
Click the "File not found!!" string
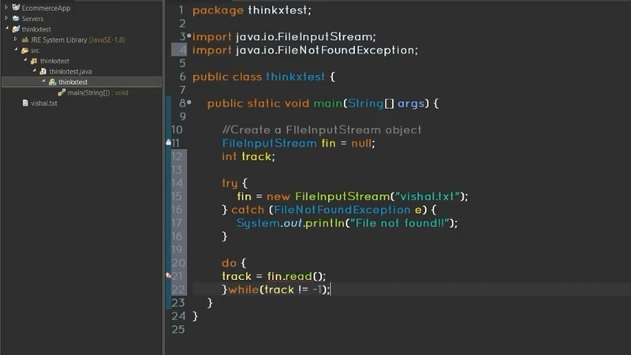pos(400,223)
